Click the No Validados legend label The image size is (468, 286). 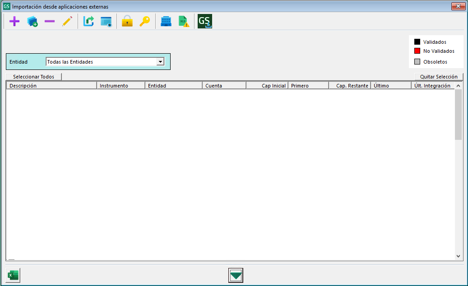439,51
